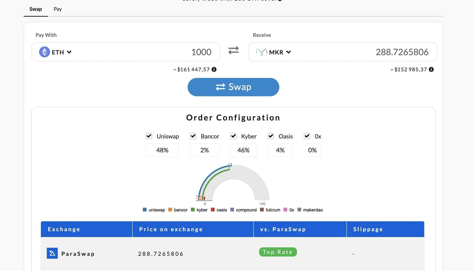Screen dimensions: 473x271
Task: Click the blue Swap button
Action: (233, 87)
